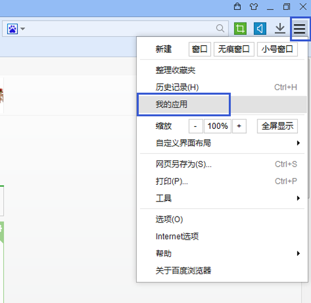This screenshot has width=311, height=303.
Task: Open the downloads arrow icon
Action: (x=280, y=29)
